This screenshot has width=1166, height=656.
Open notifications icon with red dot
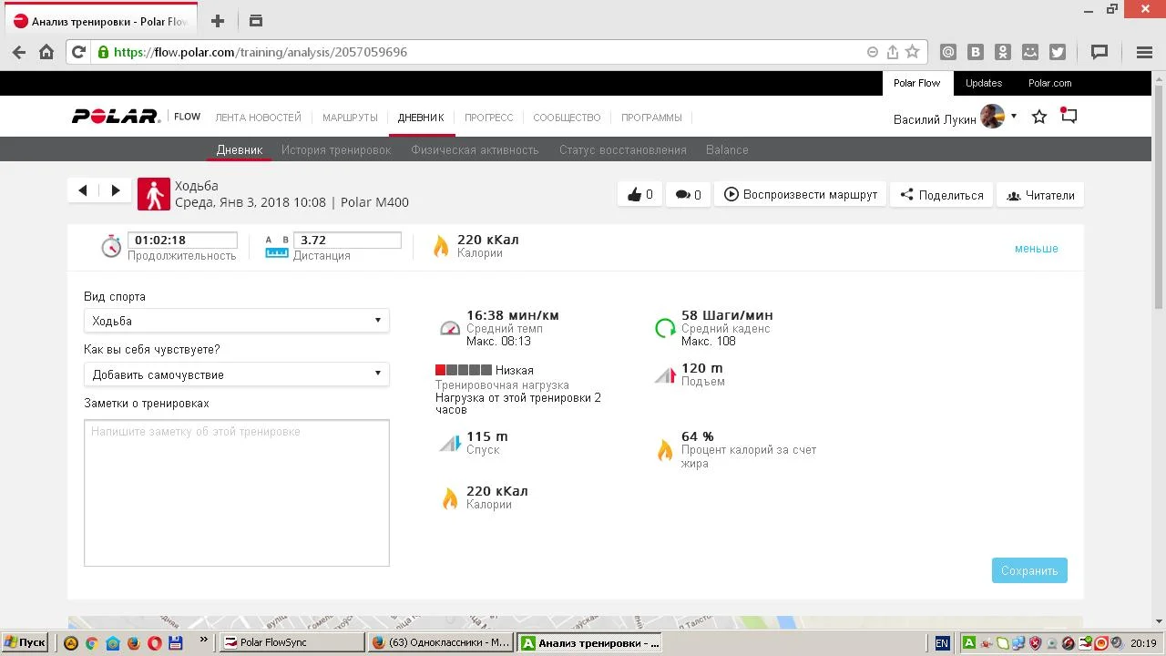[x=1069, y=116]
